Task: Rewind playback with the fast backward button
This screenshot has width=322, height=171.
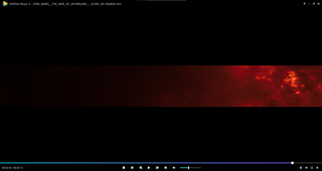Action: tap(140, 168)
